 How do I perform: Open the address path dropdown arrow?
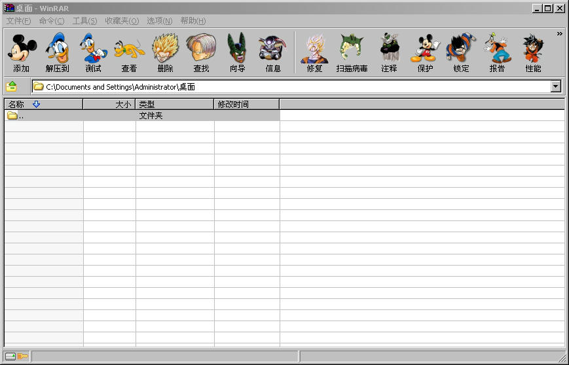click(555, 86)
